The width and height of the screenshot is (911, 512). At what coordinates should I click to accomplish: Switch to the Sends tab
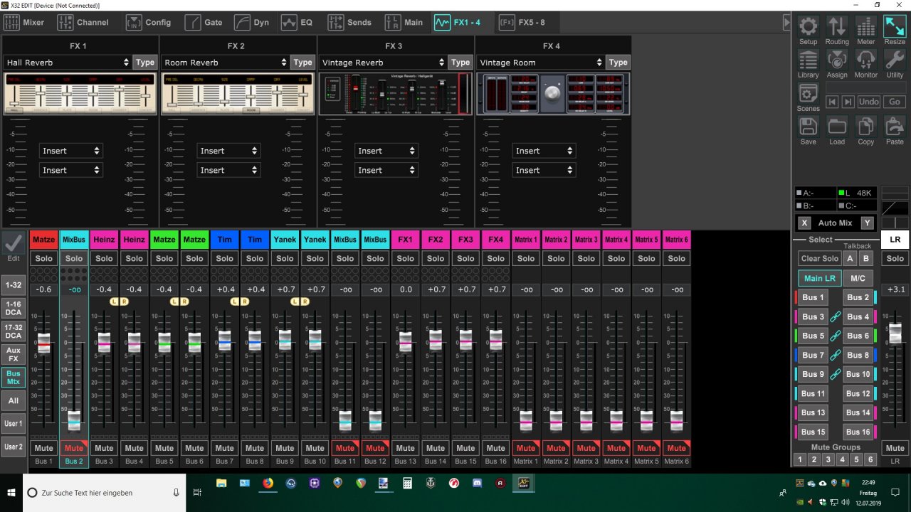[350, 22]
